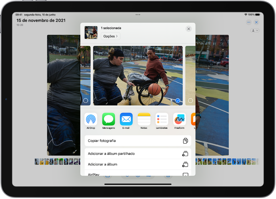Share the photo by E-mail

click(126, 119)
